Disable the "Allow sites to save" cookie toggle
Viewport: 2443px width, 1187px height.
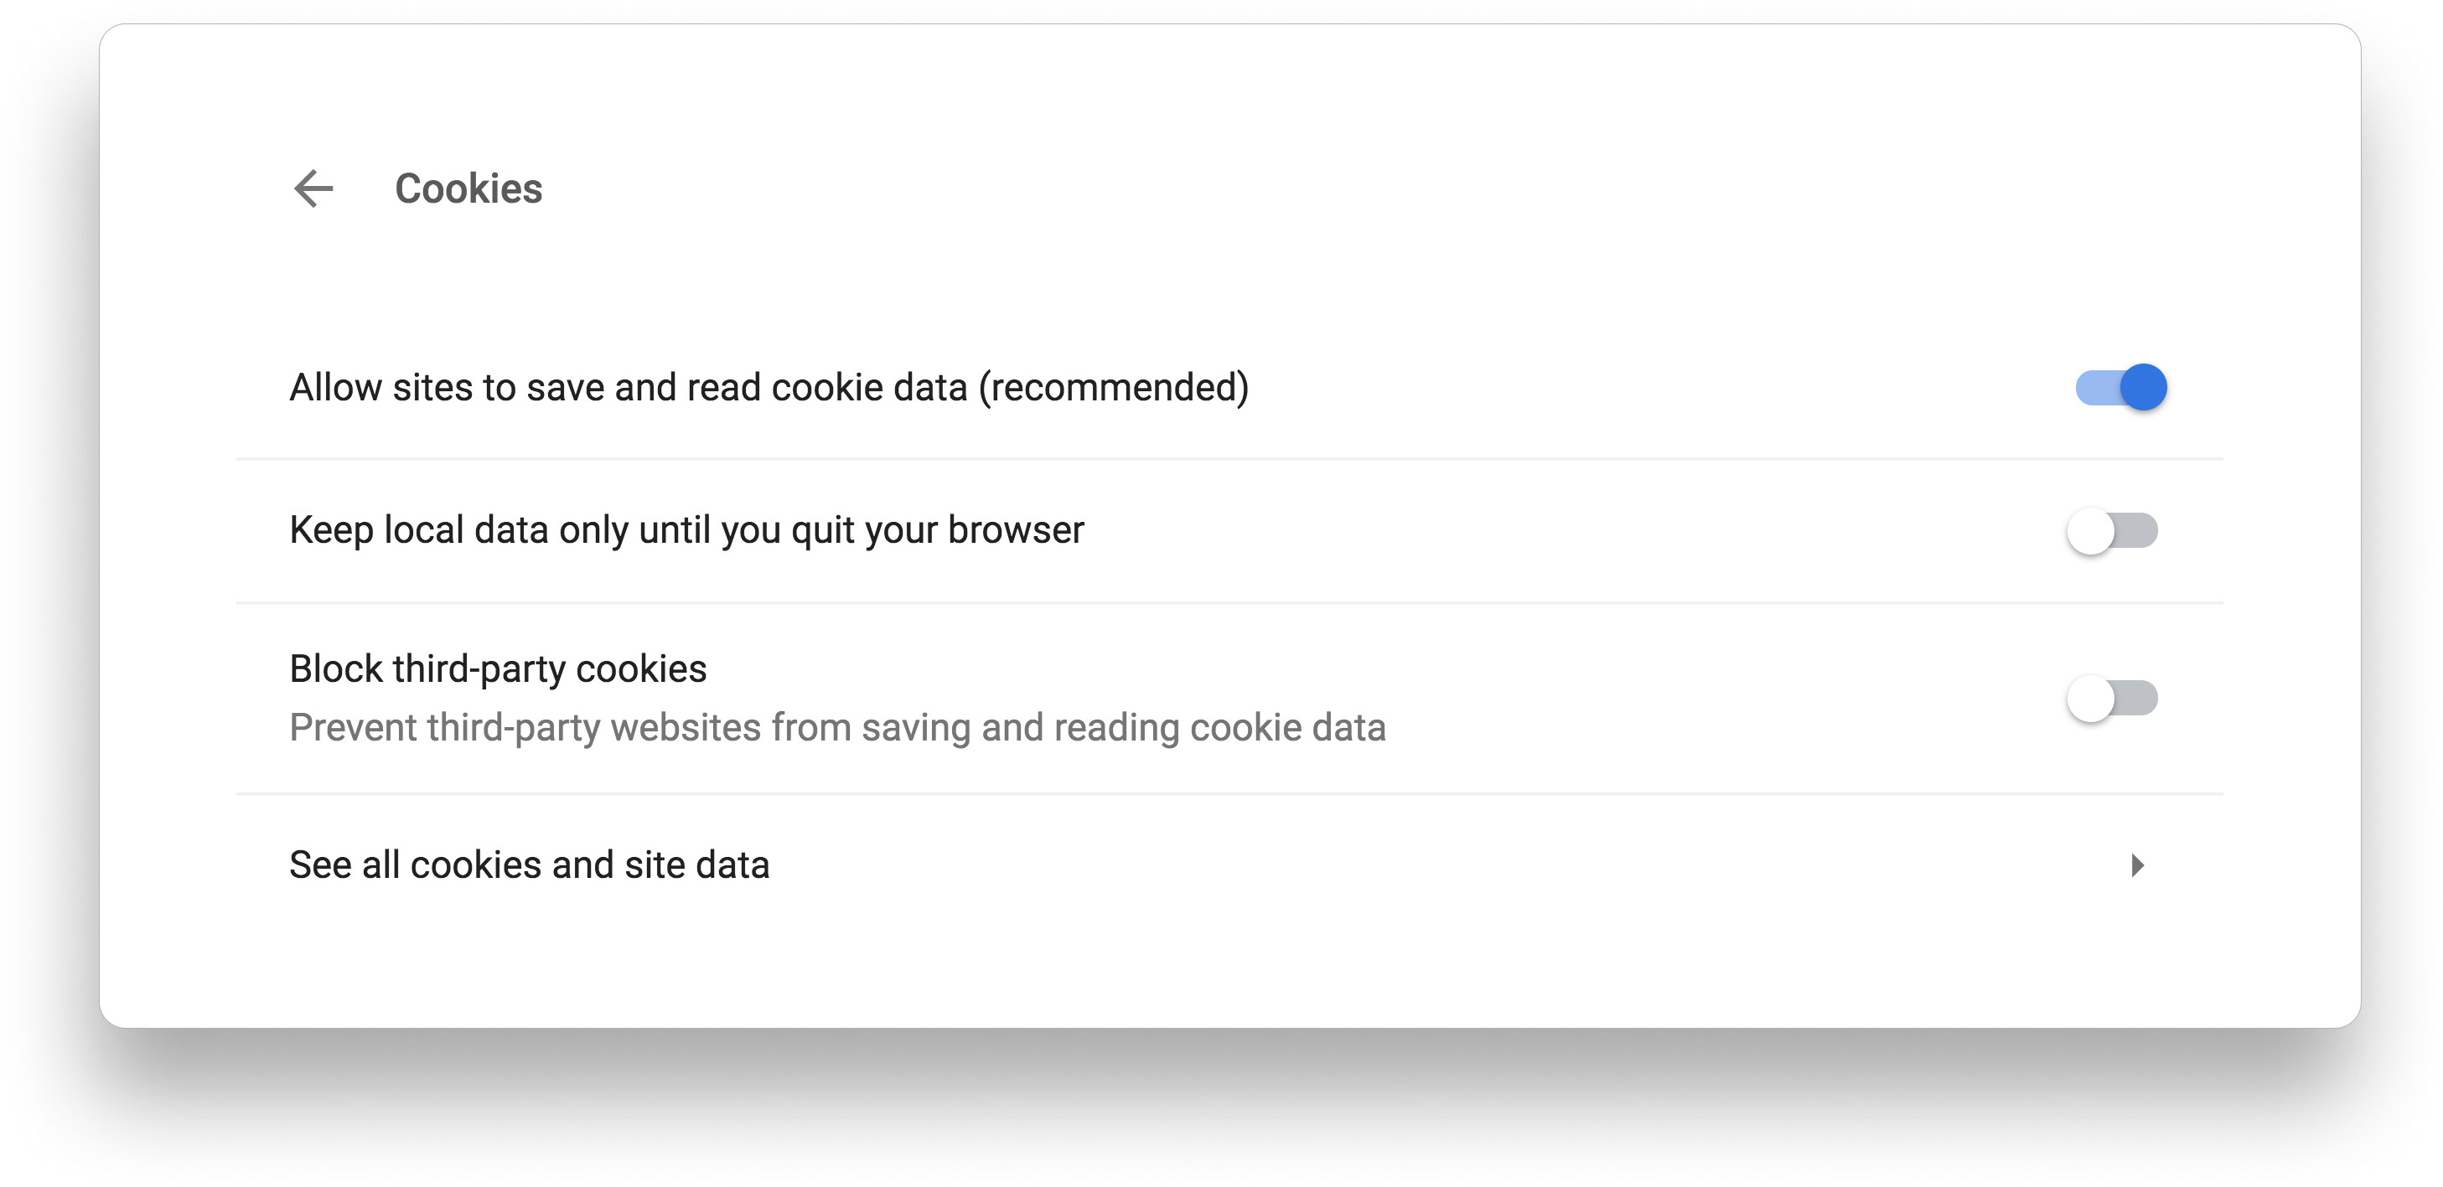pyautogui.click(x=2121, y=388)
